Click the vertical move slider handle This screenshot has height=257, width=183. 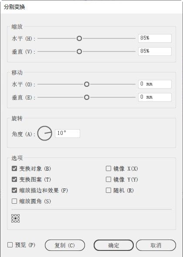coord(87,97)
